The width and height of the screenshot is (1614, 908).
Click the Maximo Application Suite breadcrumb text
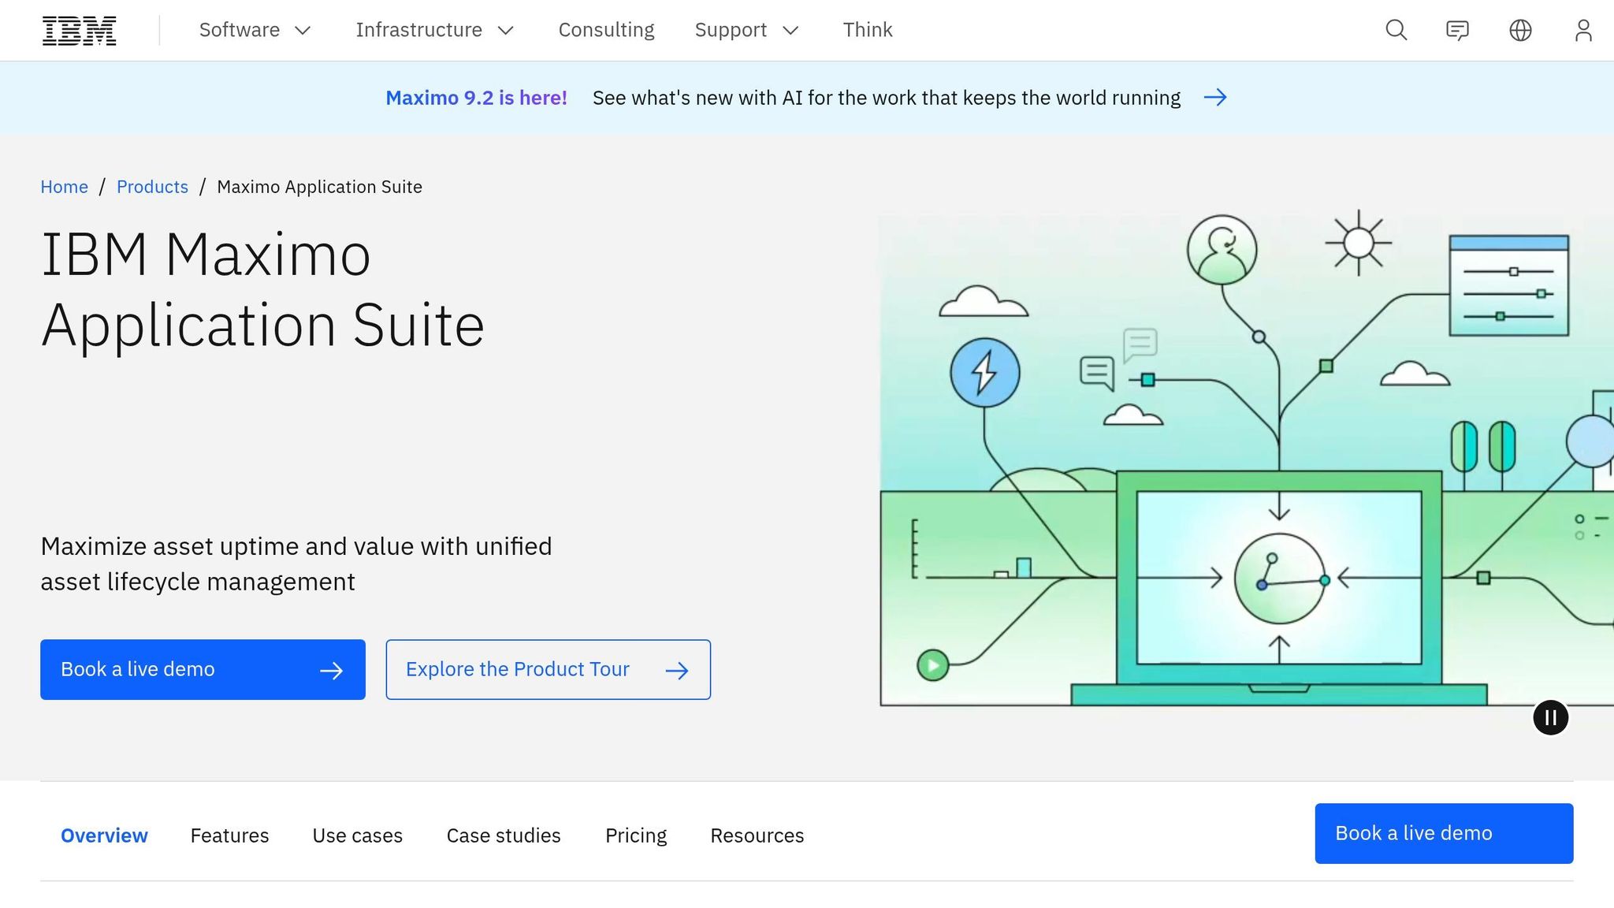[x=319, y=187]
